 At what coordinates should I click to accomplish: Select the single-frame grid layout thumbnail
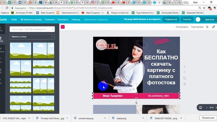pyautogui.click(x=21, y=50)
